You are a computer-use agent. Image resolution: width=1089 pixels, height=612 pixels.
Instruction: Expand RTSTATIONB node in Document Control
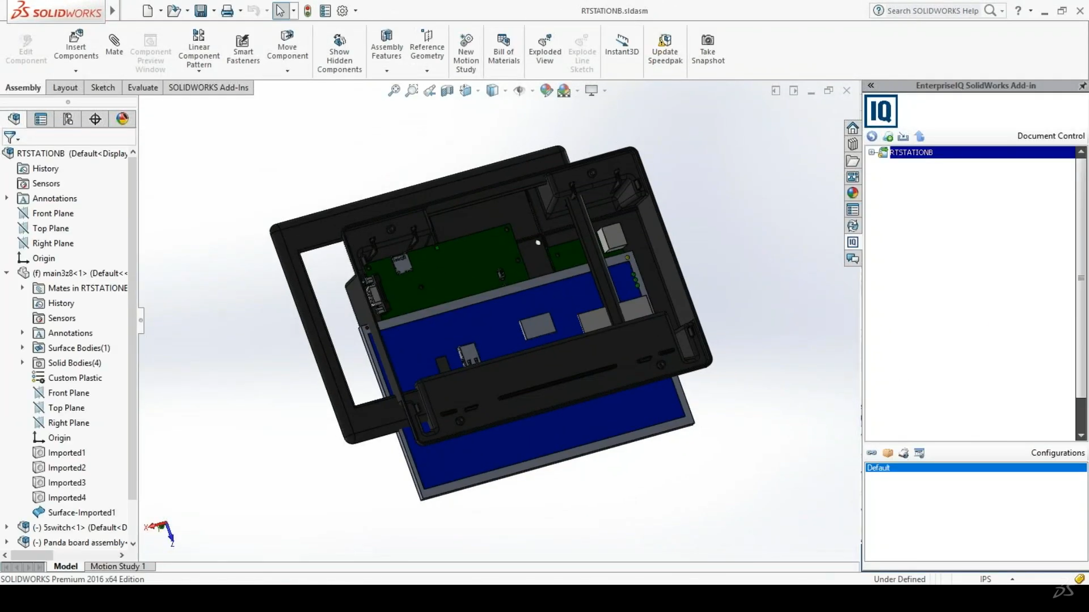click(x=872, y=152)
